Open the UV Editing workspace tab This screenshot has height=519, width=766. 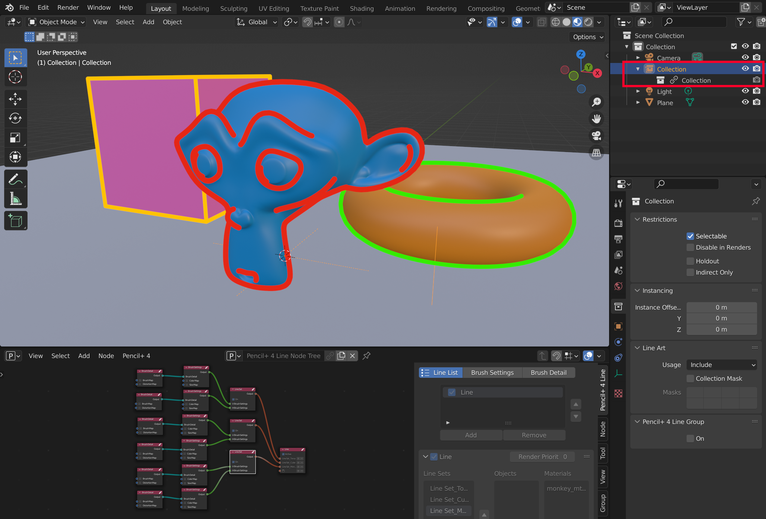click(272, 7)
